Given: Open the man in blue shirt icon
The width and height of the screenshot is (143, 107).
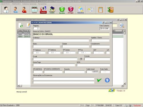Looking at the screenshot, I should coord(16,10).
